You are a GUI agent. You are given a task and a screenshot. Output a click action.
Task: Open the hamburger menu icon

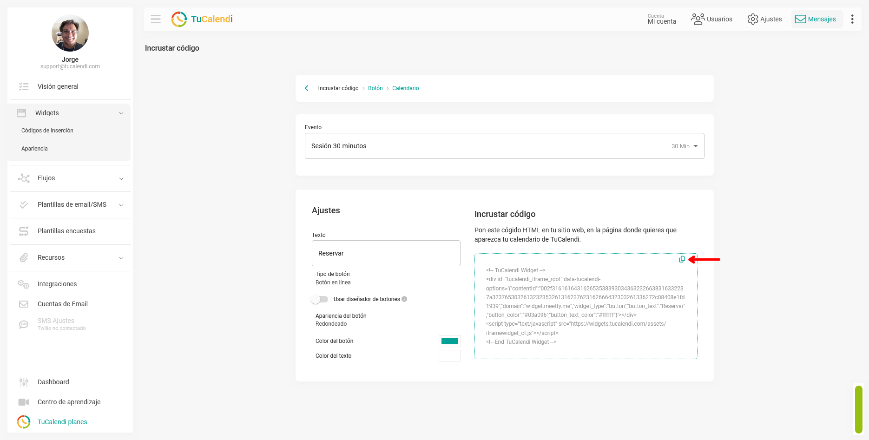(156, 19)
